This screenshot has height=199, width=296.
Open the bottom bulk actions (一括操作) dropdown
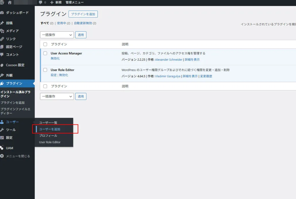(x=57, y=96)
